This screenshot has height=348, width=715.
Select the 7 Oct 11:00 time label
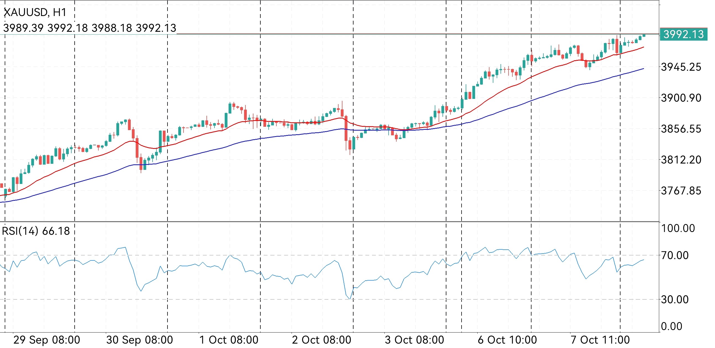point(600,340)
